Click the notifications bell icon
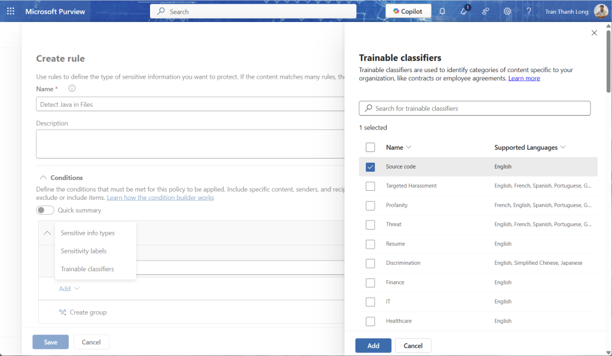This screenshot has height=356, width=612. point(442,11)
